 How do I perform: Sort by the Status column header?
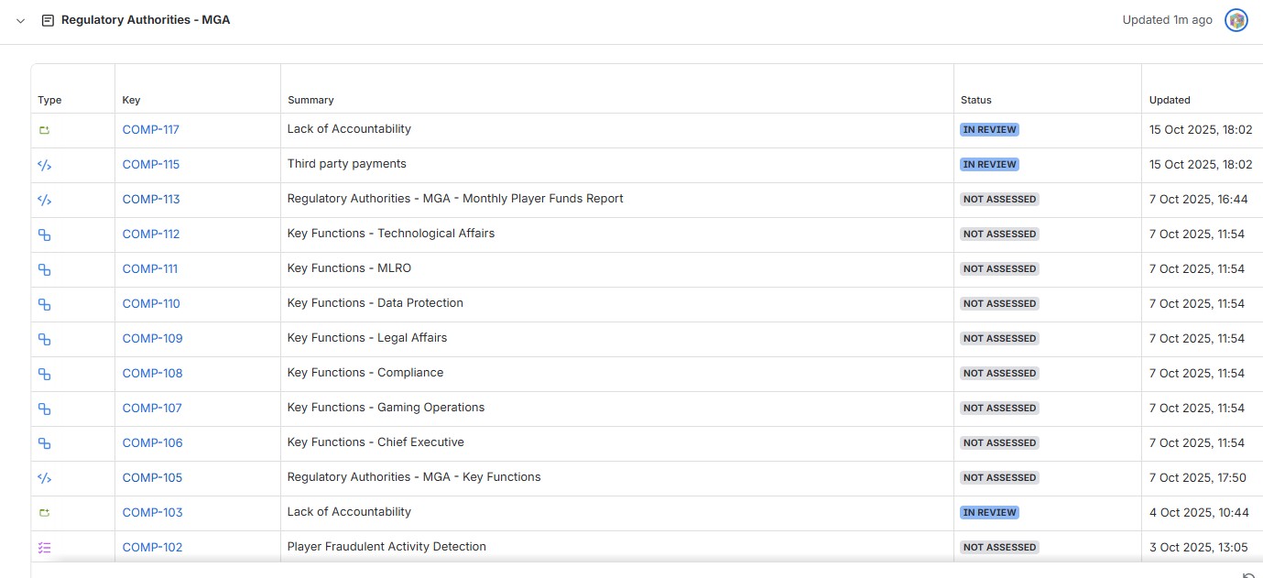[x=975, y=100]
